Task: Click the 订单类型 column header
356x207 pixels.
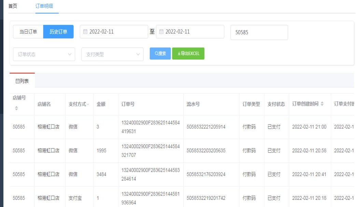Action: click(x=251, y=104)
